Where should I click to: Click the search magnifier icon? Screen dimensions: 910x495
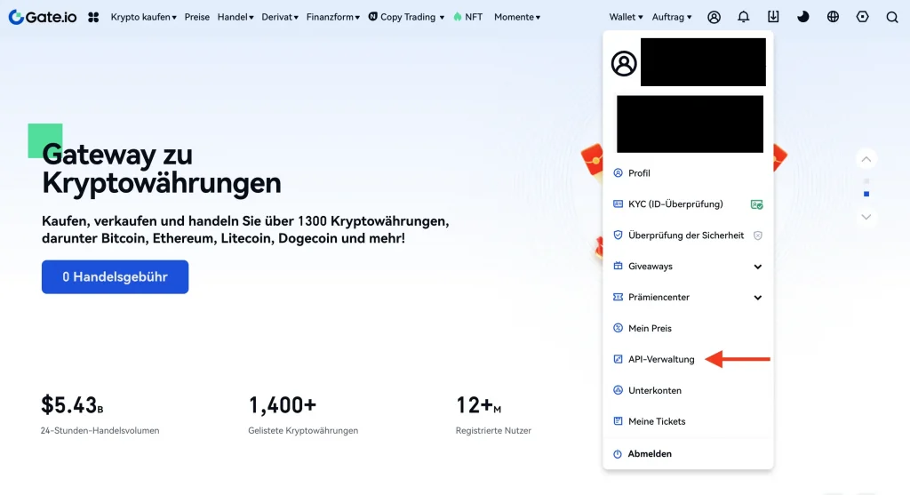coord(891,17)
